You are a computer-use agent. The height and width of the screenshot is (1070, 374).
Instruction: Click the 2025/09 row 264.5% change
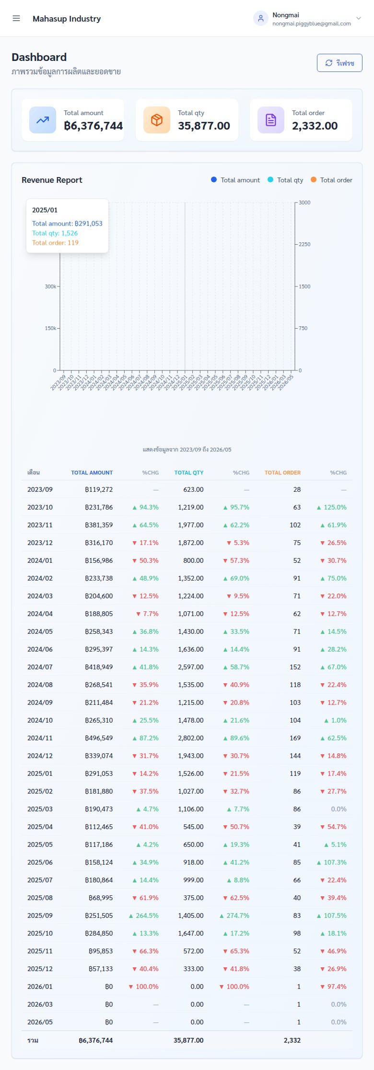point(143,915)
